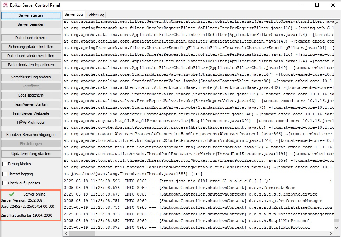Click log line with 'CoyoteAdapter.service'
The image size is (341, 237).
[x=199, y=114]
